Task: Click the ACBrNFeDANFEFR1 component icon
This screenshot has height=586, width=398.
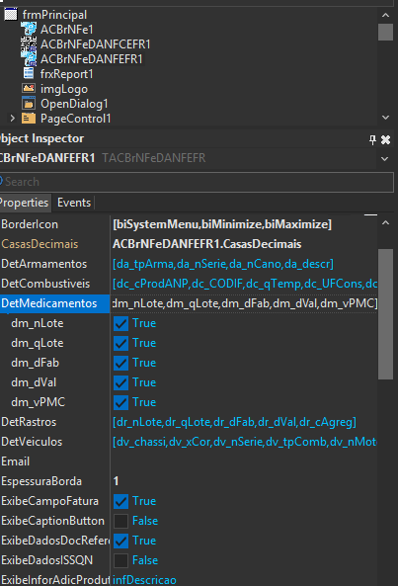Action: pos(29,58)
